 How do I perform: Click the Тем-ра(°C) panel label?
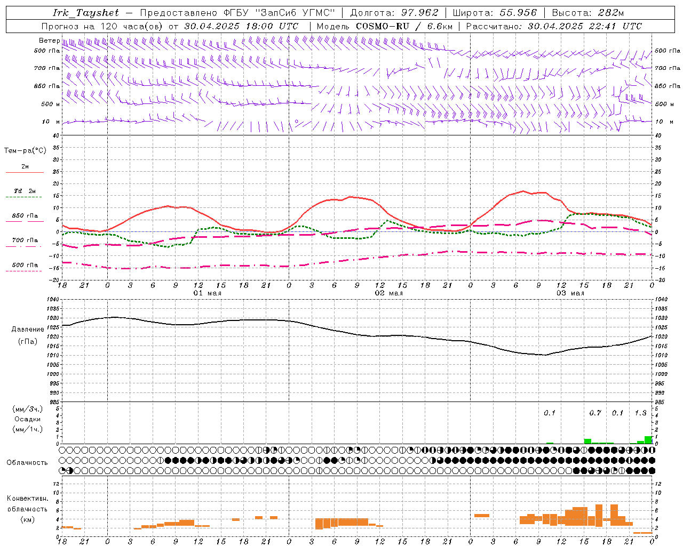click(x=25, y=151)
